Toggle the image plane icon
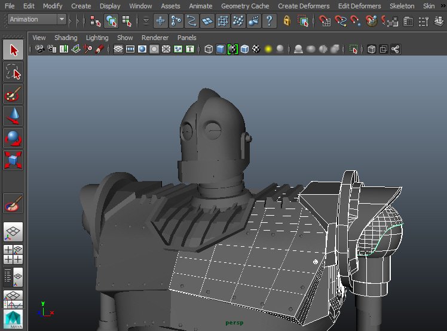 pos(75,49)
